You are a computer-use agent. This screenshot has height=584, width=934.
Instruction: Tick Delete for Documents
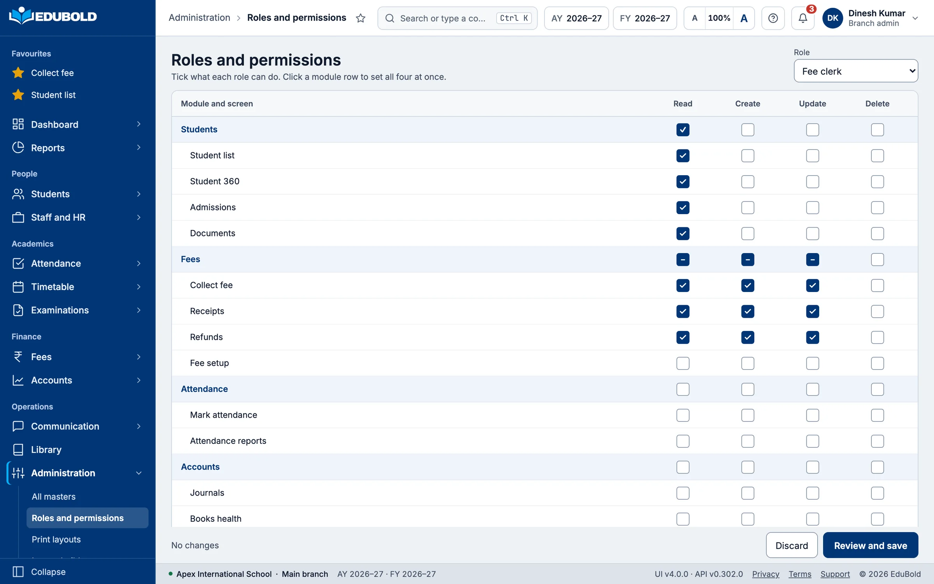[877, 234]
